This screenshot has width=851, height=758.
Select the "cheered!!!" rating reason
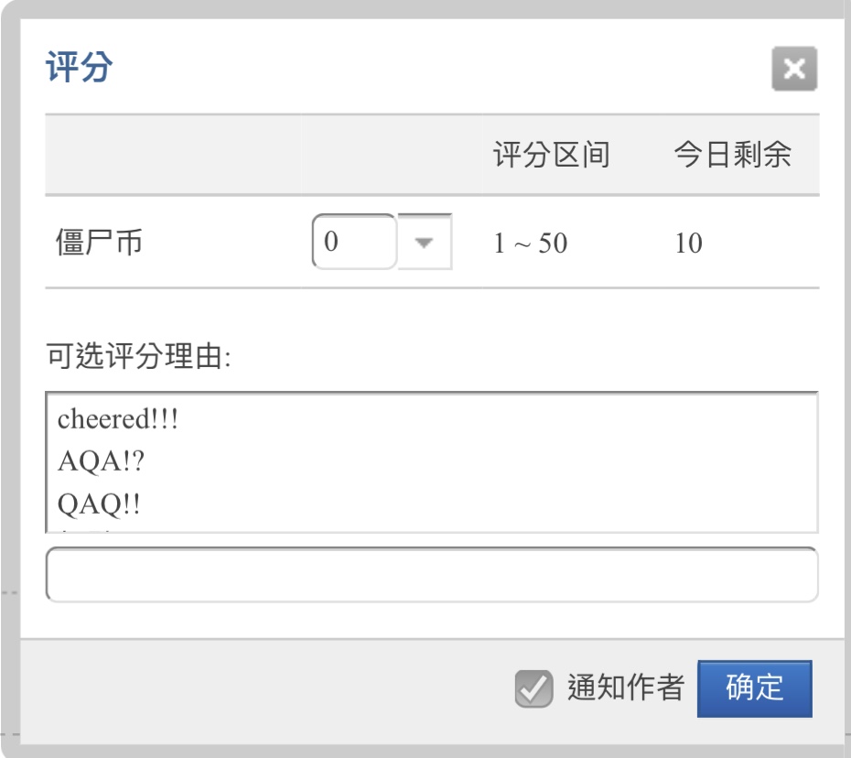118,419
